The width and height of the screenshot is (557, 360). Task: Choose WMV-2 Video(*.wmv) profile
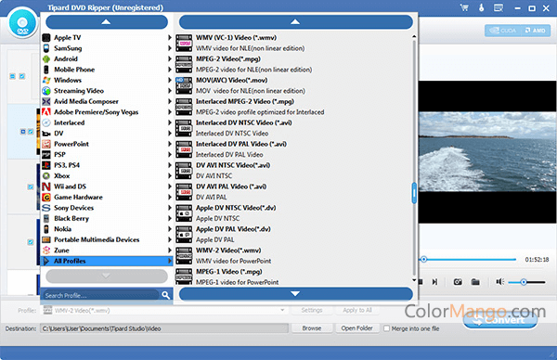point(293,256)
